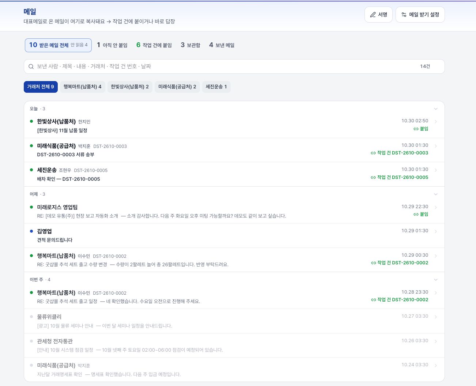Open 메일 받기 설정
The height and width of the screenshot is (386, 476).
420,15
